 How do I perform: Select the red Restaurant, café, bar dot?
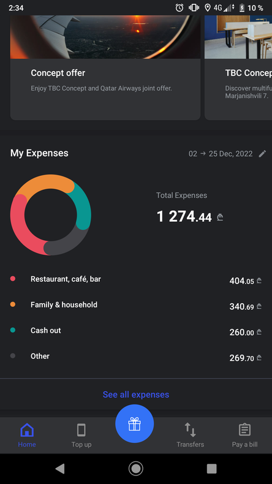pyautogui.click(x=13, y=279)
